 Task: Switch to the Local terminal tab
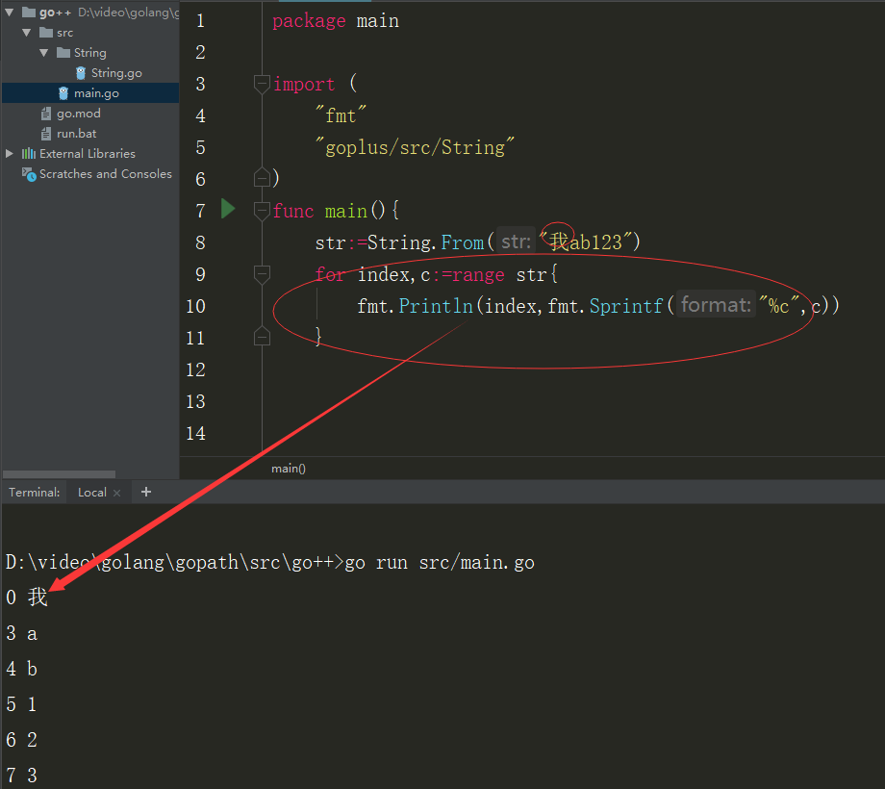pyautogui.click(x=92, y=493)
